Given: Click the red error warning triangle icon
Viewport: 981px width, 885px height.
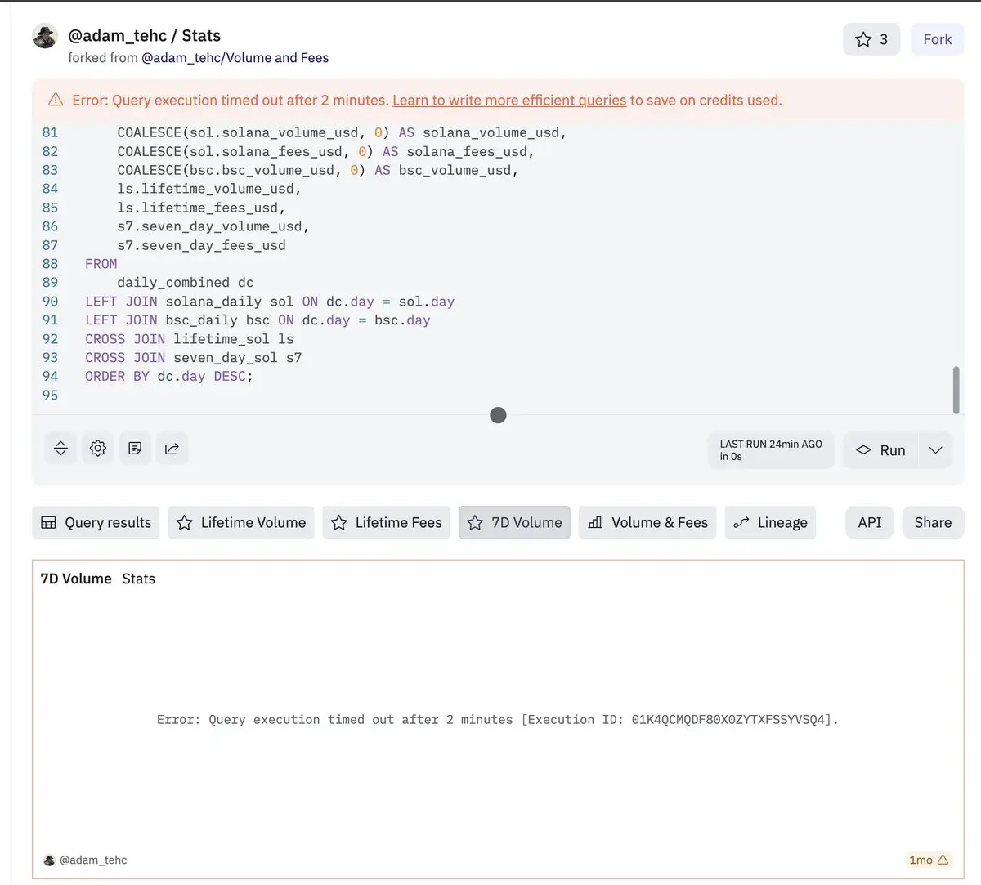Looking at the screenshot, I should point(56,100).
